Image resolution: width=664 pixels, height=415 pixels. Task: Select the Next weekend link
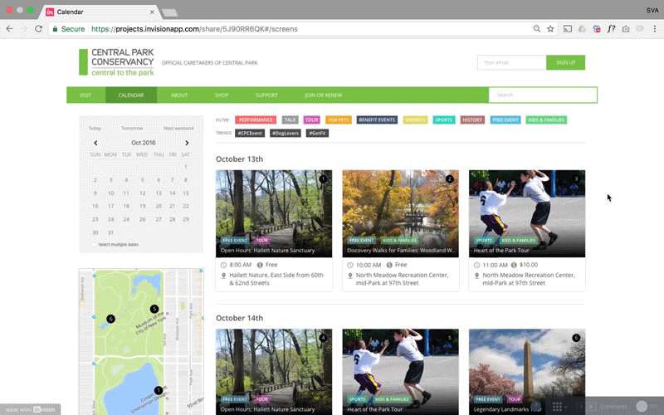tap(178, 129)
